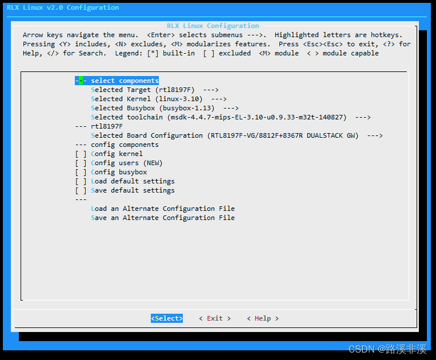The width and height of the screenshot is (436, 360).
Task: Select the 'Selected Board Configuration' entry
Action: click(225, 135)
